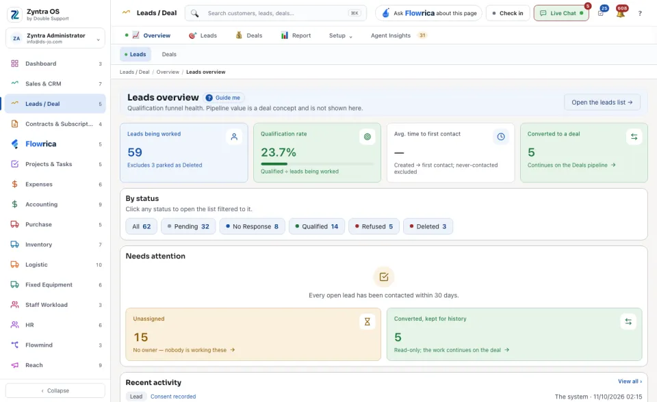This screenshot has height=402, width=657.
Task: Click the HR people icon
Action: point(14,325)
